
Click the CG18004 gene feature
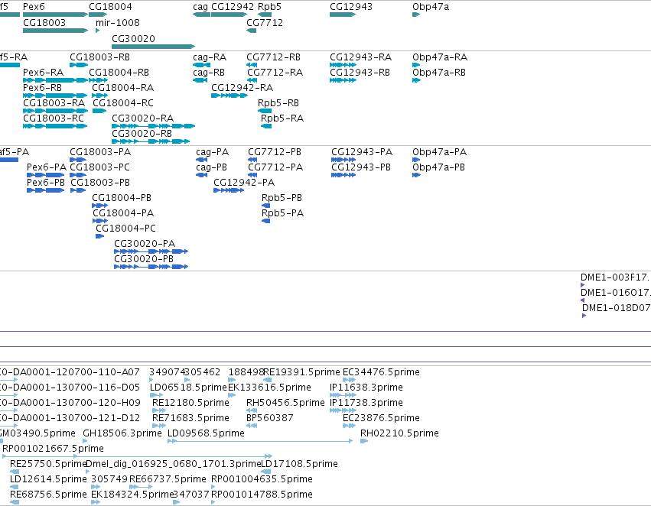(98, 15)
